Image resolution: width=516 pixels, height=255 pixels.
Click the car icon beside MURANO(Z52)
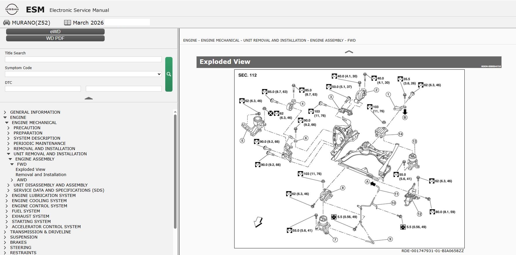tap(7, 23)
